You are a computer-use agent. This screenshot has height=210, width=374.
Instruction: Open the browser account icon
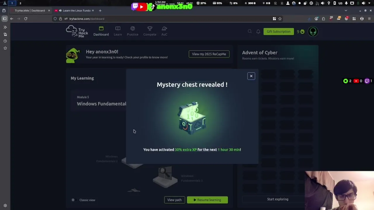316,19
